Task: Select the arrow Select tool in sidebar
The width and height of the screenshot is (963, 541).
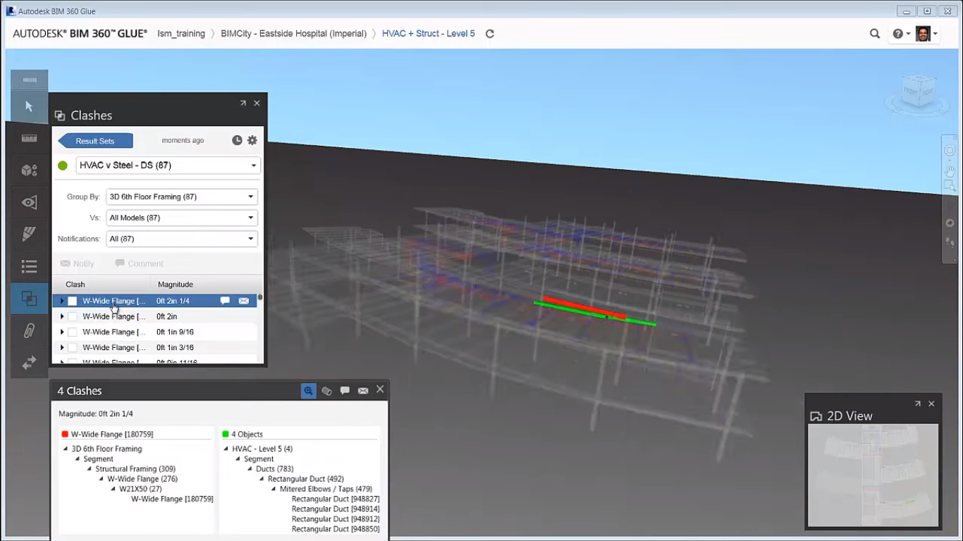Action: pos(29,106)
